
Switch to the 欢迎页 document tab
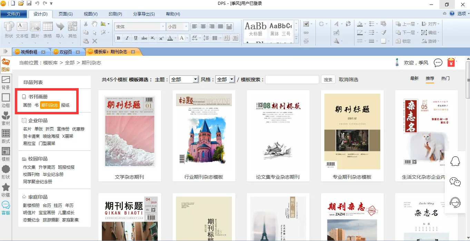pos(66,52)
